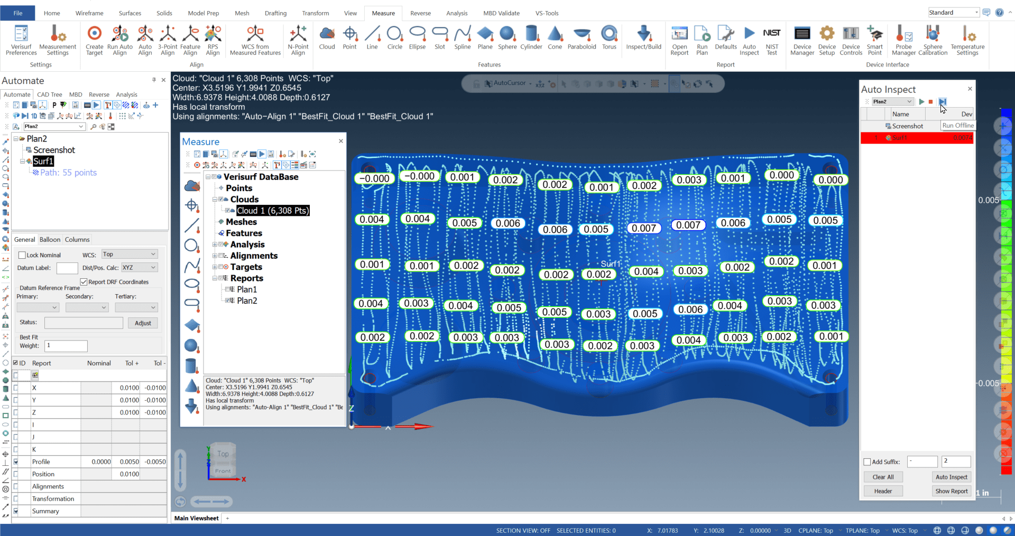Viewport: 1015px width, 536px height.
Task: Check the X row checkbox
Action: 16,388
